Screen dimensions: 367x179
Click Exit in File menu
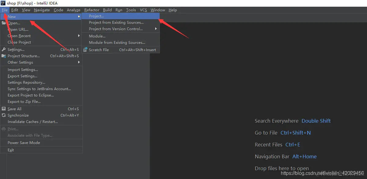pyautogui.click(x=41, y=150)
